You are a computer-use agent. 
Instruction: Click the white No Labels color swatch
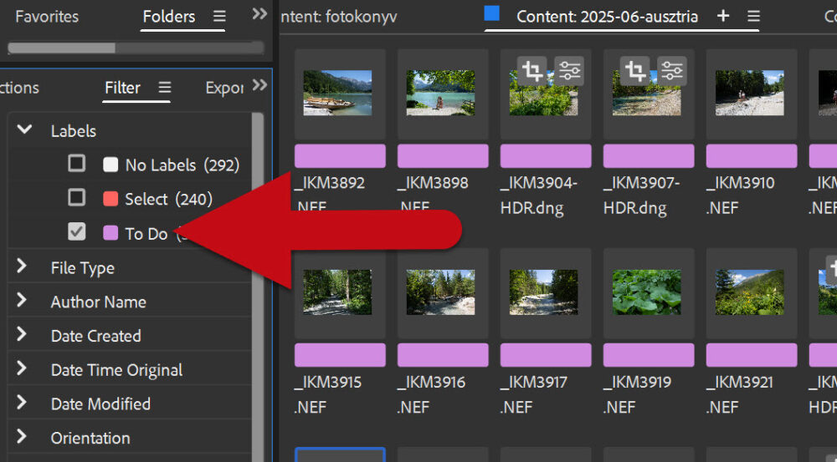[110, 164]
